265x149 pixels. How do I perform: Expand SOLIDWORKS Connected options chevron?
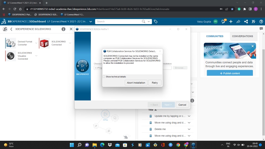pyautogui.click(x=70, y=43)
